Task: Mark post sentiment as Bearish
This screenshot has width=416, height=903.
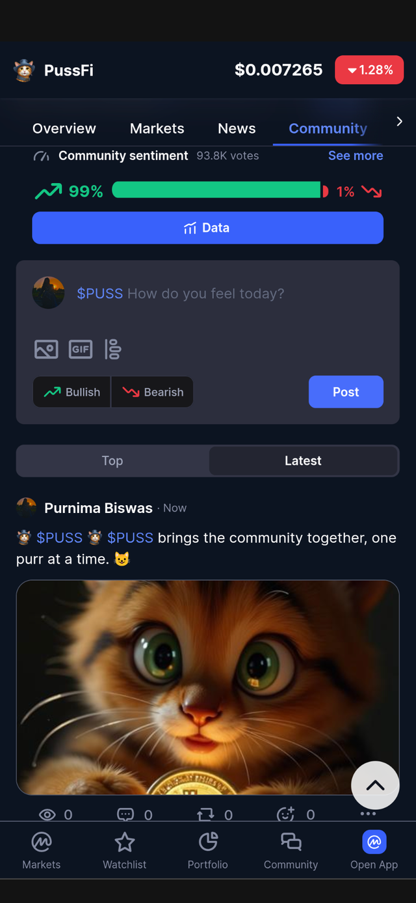Action: (153, 392)
